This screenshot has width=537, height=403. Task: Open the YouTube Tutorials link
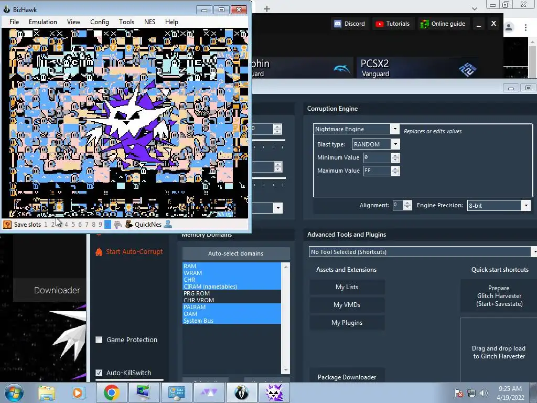tap(392, 24)
